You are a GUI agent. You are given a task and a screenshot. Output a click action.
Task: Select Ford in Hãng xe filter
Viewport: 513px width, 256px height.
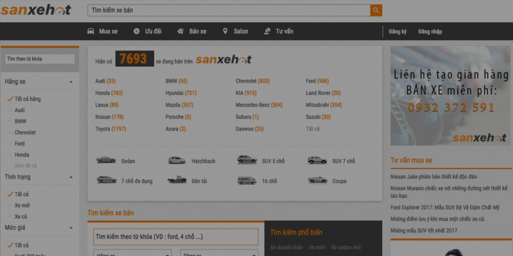click(x=20, y=143)
